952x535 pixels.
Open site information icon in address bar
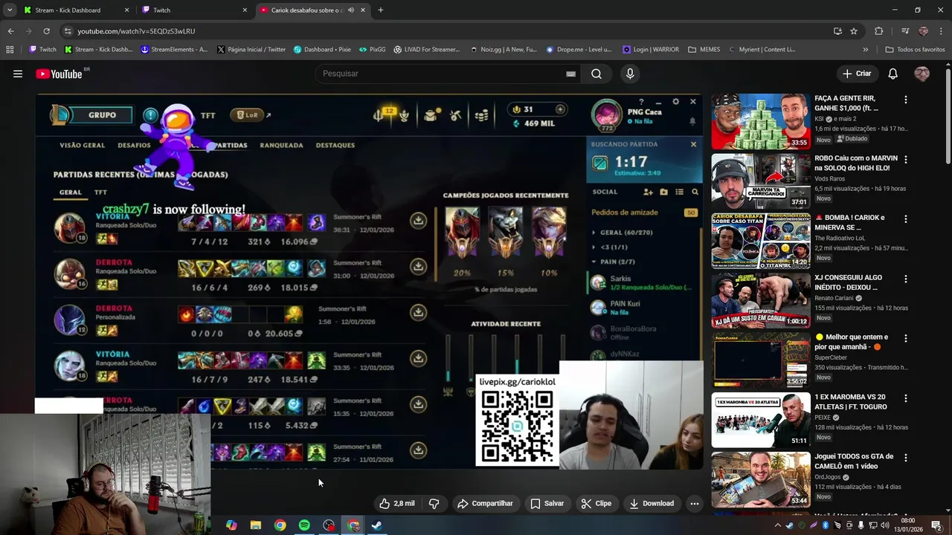click(68, 31)
